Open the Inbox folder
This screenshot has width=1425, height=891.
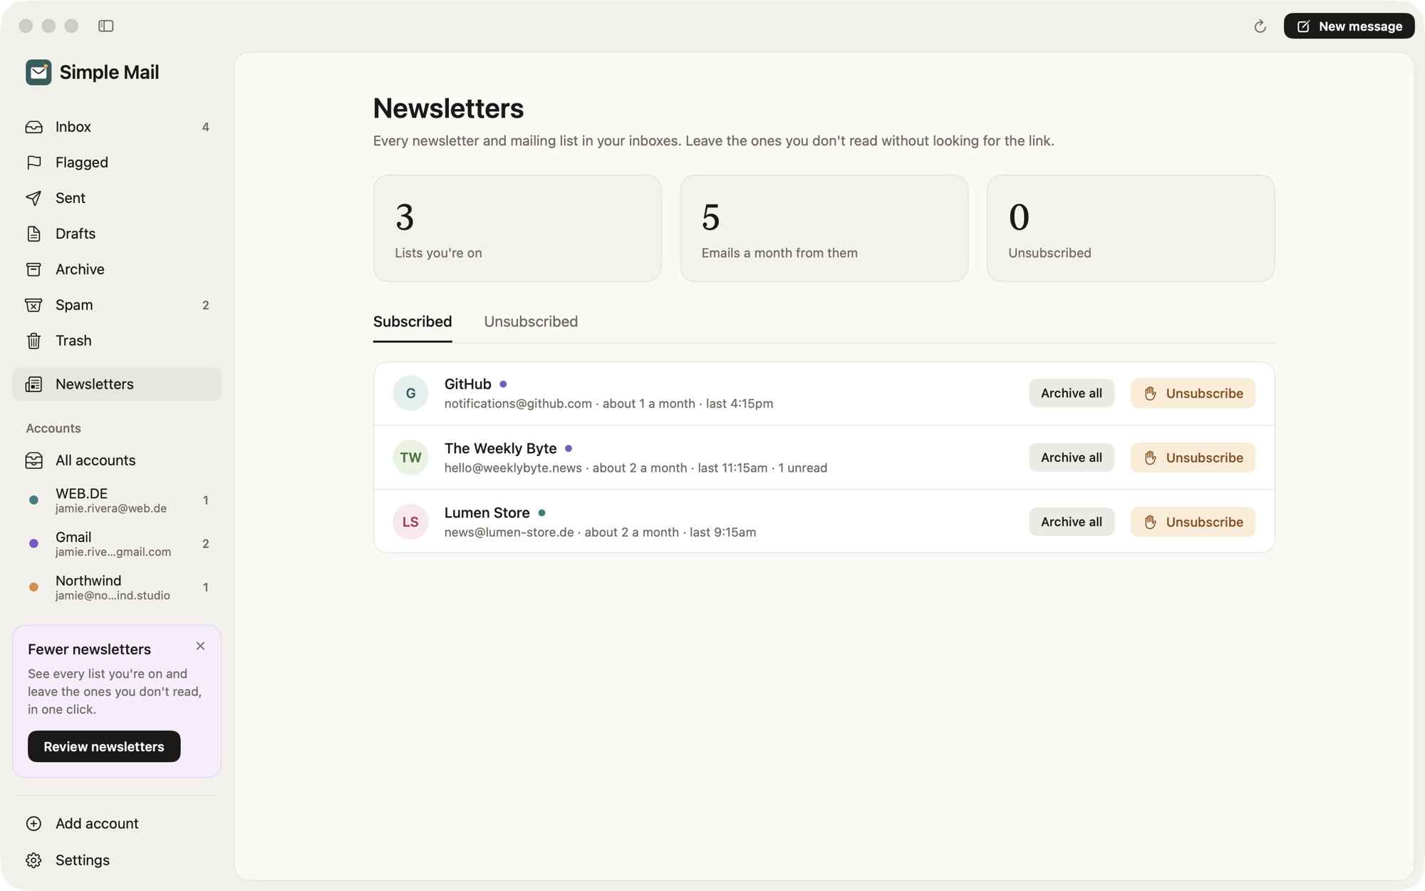117,127
